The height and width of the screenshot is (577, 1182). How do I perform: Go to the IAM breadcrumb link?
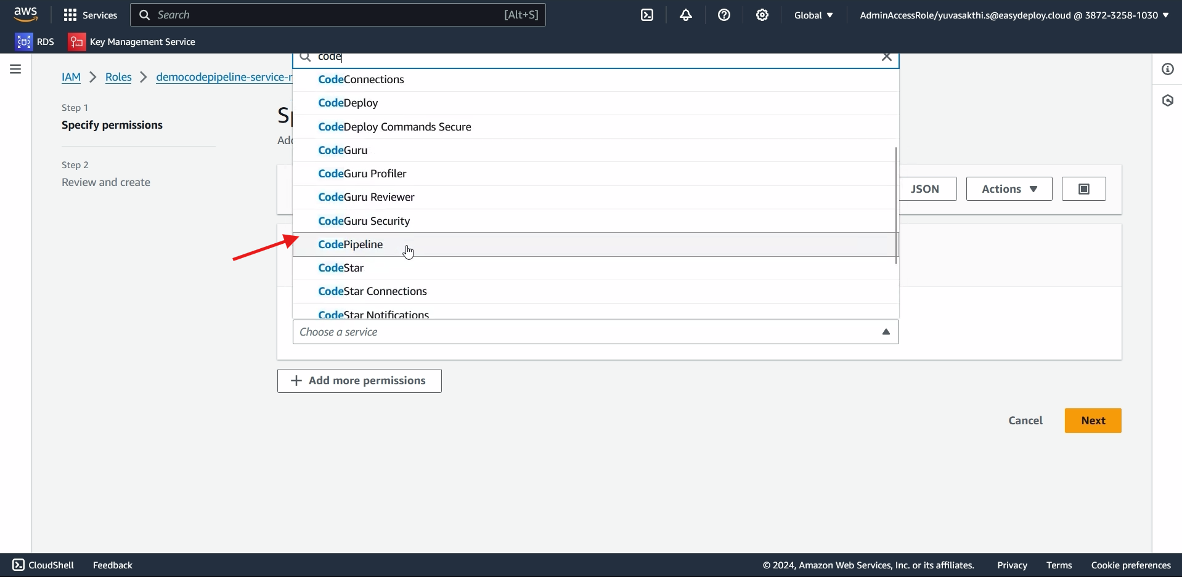71,77
